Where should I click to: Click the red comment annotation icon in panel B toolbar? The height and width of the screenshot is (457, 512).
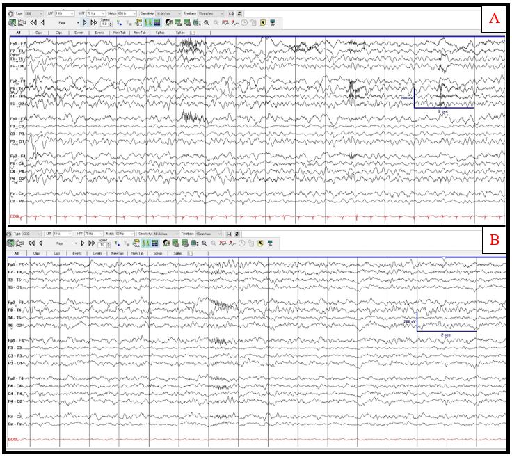point(222,243)
